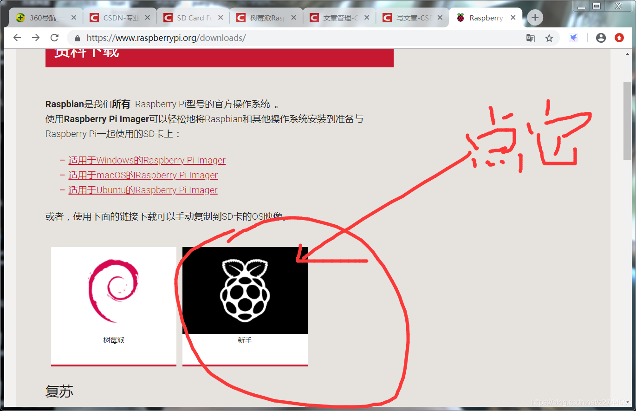Close the SD Card Fo tab

221,18
